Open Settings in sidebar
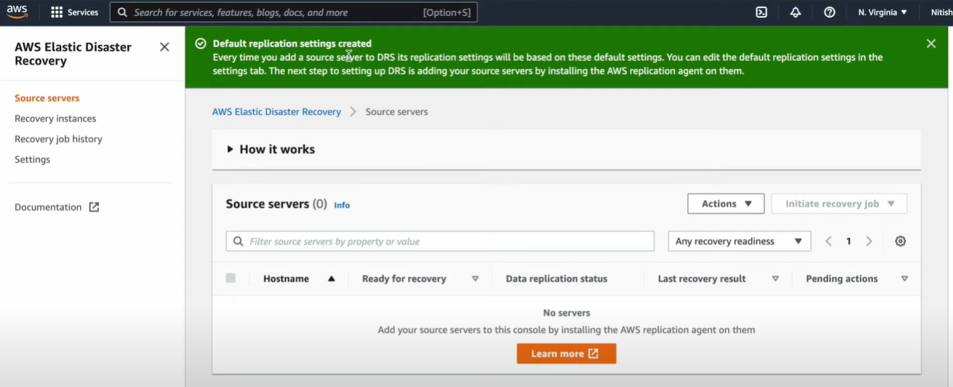This screenshot has width=953, height=387. coord(33,159)
